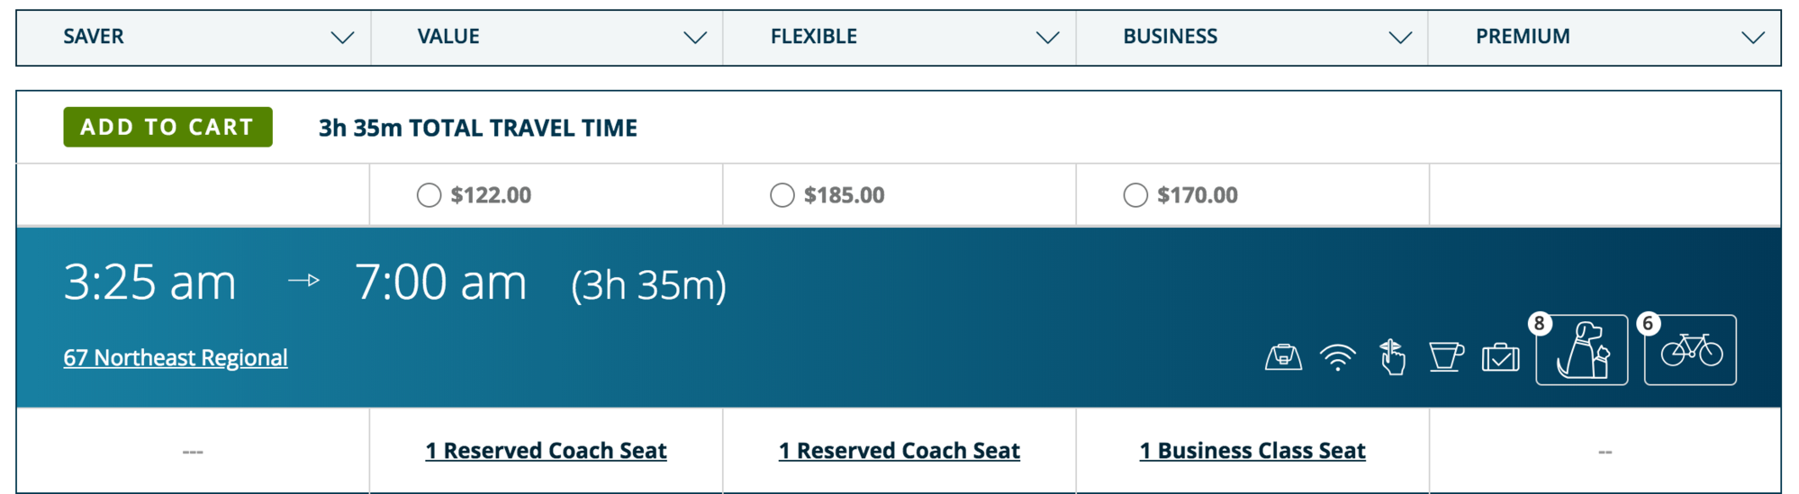Image resolution: width=1799 pixels, height=494 pixels.
Task: Click the Add to Cart button
Action: tap(167, 127)
